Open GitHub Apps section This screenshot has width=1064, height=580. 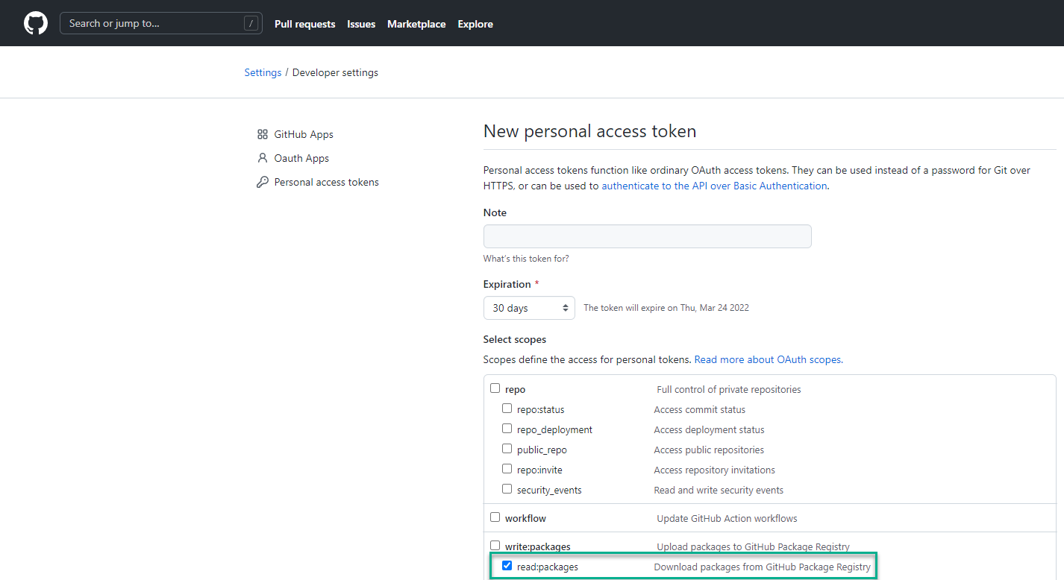tap(304, 134)
